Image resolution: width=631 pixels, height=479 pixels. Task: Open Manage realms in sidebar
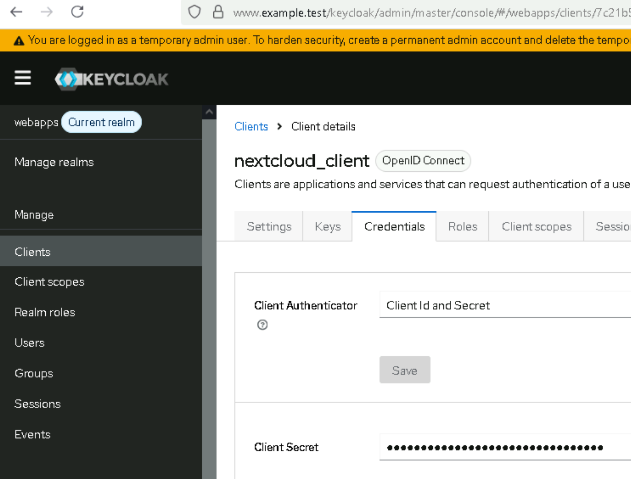click(x=54, y=162)
